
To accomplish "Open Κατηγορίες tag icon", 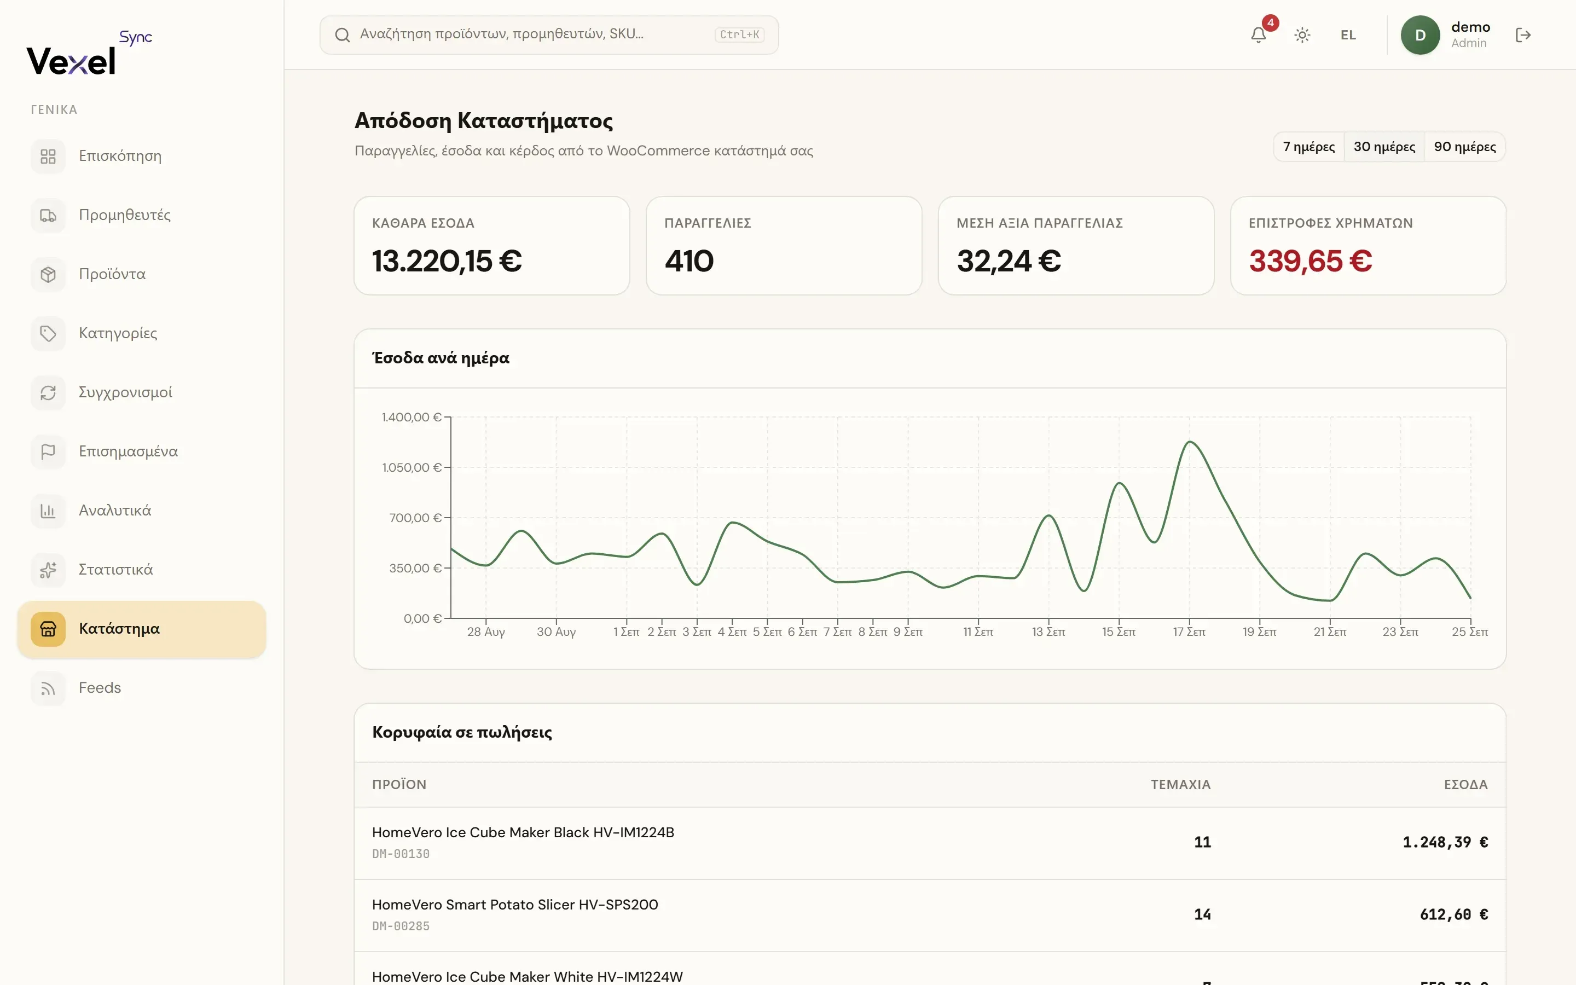I will pyautogui.click(x=48, y=334).
